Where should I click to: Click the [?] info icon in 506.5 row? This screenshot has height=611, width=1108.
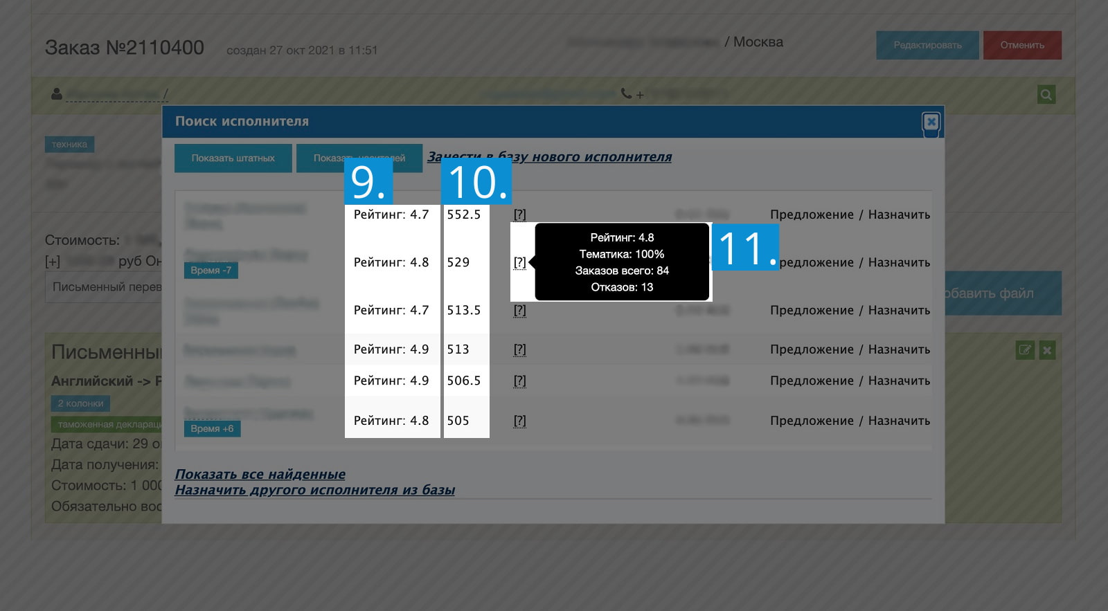coord(520,381)
